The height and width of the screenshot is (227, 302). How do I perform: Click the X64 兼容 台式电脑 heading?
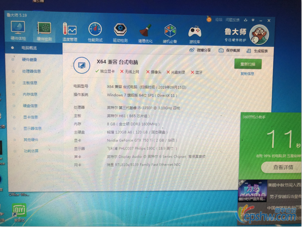coord(117,62)
